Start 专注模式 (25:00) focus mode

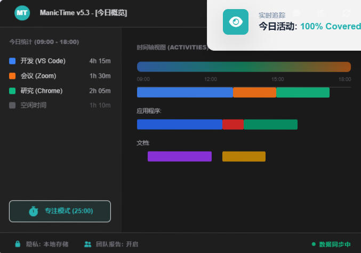coord(60,211)
